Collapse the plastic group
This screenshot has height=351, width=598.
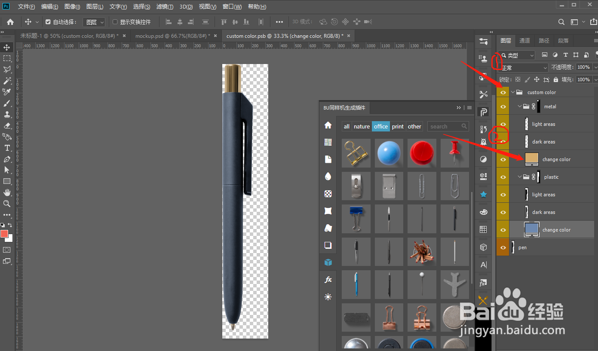pos(520,177)
